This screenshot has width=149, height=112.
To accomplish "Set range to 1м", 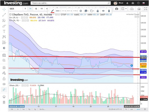I will [x=23, y=109].
